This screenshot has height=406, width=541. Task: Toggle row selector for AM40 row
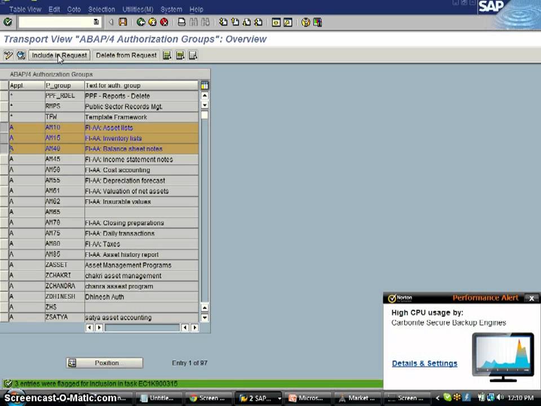4,149
